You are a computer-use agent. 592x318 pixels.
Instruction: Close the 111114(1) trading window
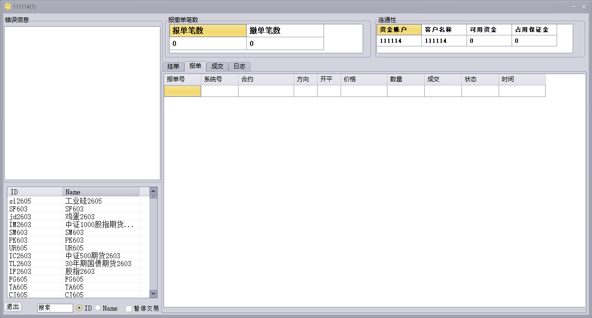point(585,6)
